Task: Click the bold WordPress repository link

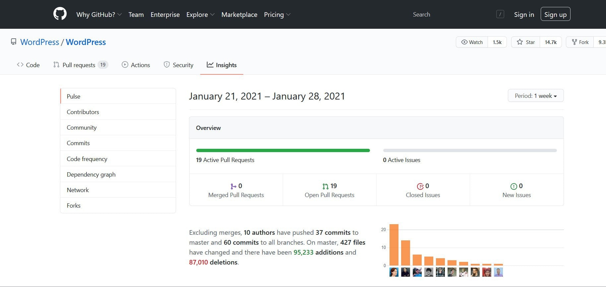Action: point(86,42)
